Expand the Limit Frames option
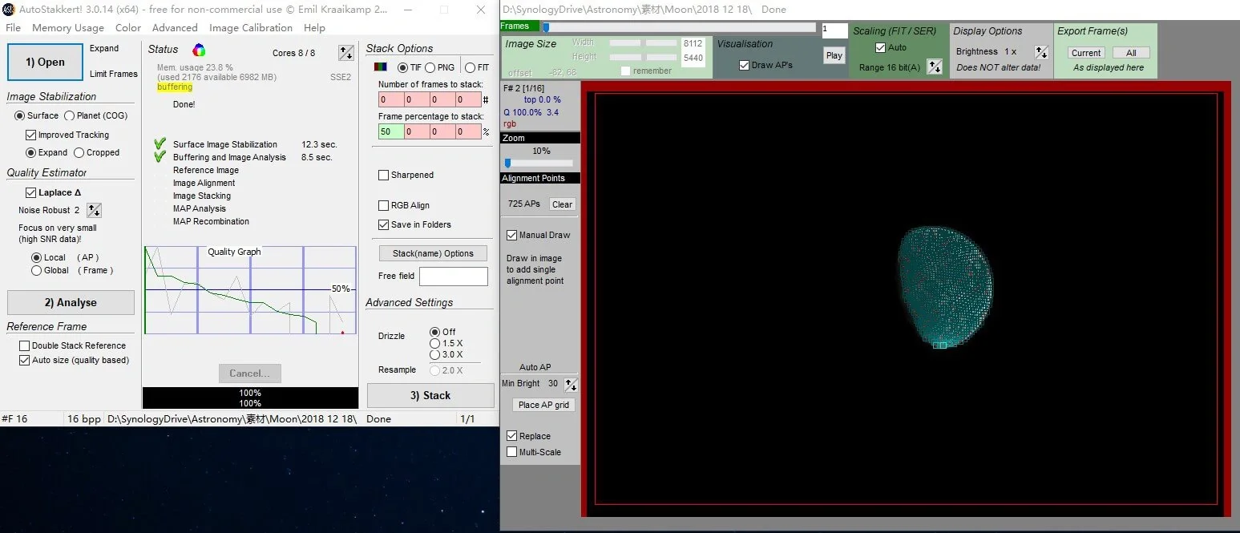The image size is (1240, 533). (113, 74)
